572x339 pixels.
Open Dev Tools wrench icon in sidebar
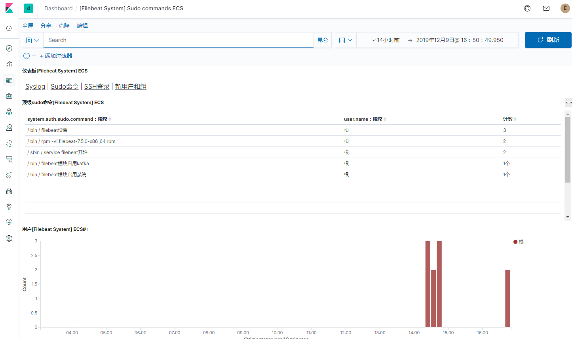(x=9, y=207)
